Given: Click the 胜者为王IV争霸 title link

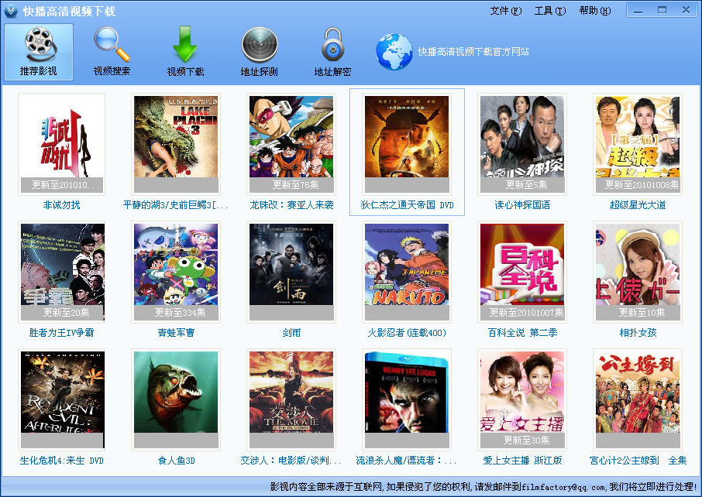Looking at the screenshot, I should coord(61,332).
